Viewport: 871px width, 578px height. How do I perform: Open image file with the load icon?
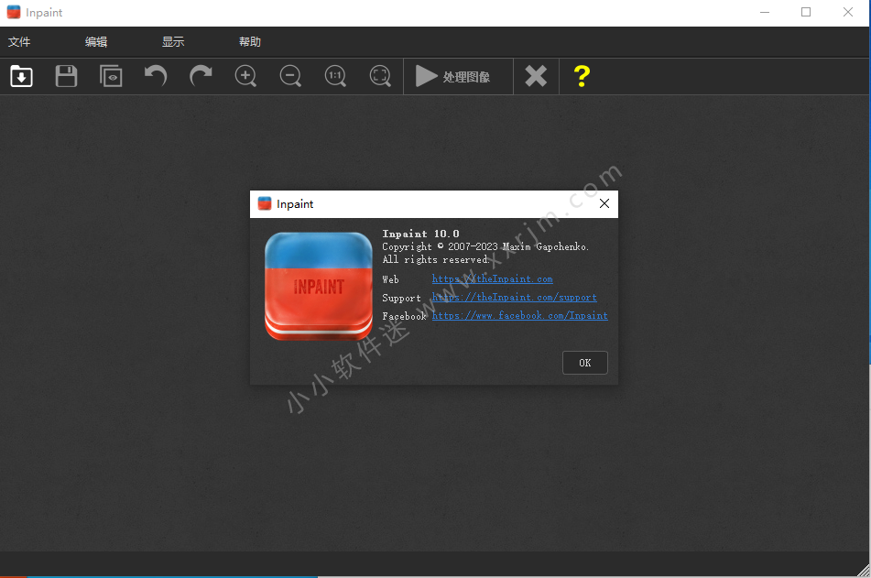pyautogui.click(x=22, y=76)
